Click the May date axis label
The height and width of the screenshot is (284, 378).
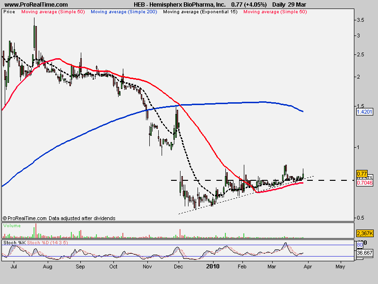340,266
